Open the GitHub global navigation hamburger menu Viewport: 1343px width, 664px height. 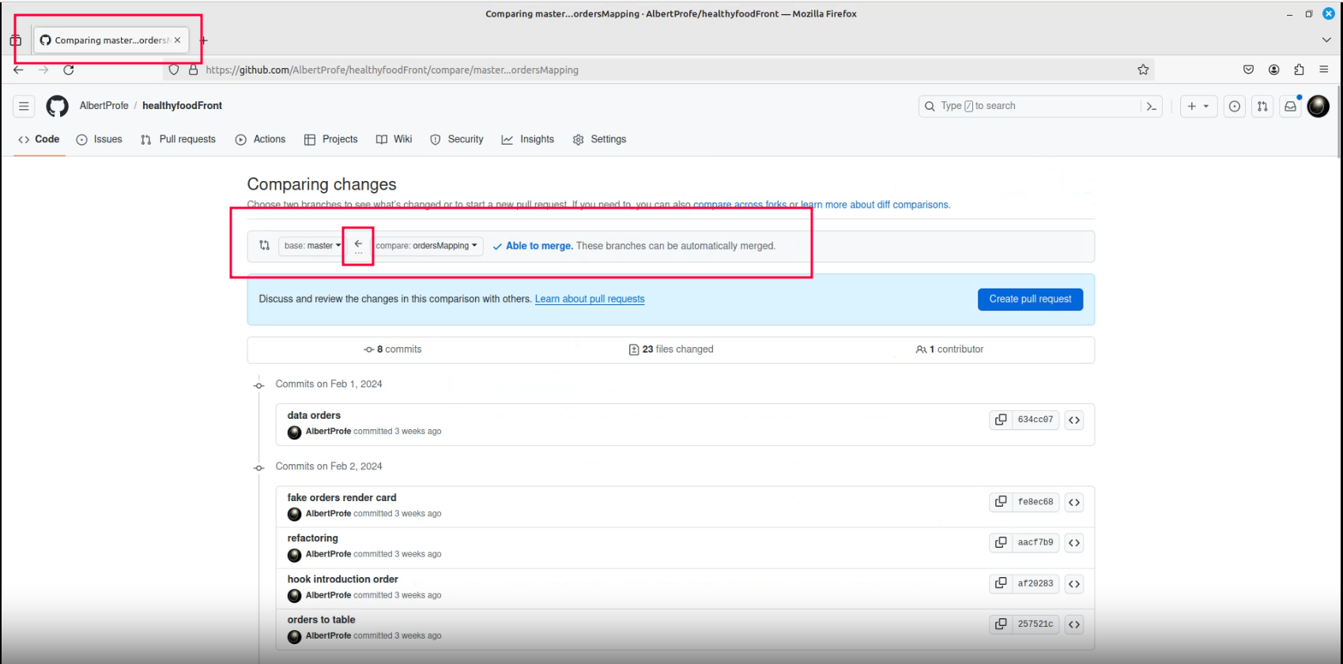tap(24, 106)
